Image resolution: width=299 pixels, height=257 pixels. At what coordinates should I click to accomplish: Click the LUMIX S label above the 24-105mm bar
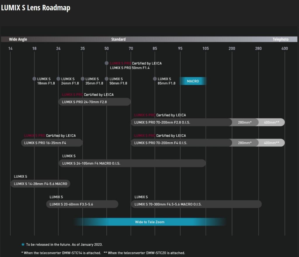click(x=69, y=156)
